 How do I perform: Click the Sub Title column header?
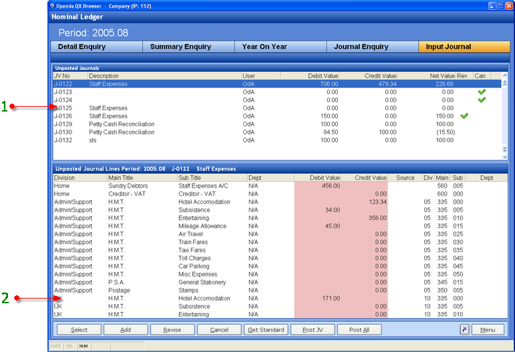212,178
